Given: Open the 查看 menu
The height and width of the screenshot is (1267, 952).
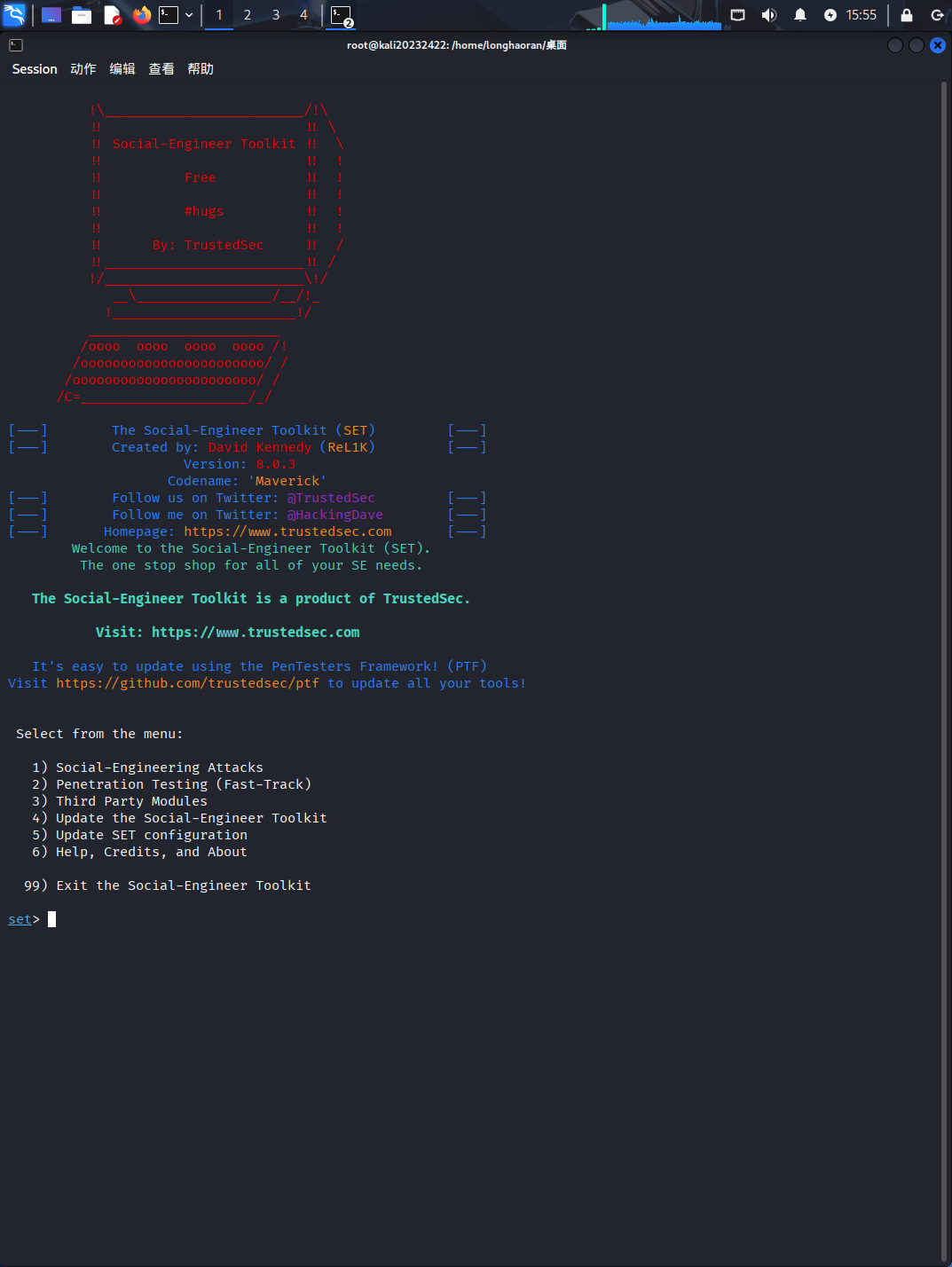Looking at the screenshot, I should (x=161, y=69).
